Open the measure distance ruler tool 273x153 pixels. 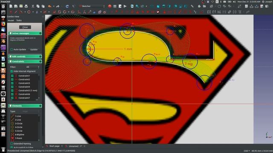[x=192, y=6]
